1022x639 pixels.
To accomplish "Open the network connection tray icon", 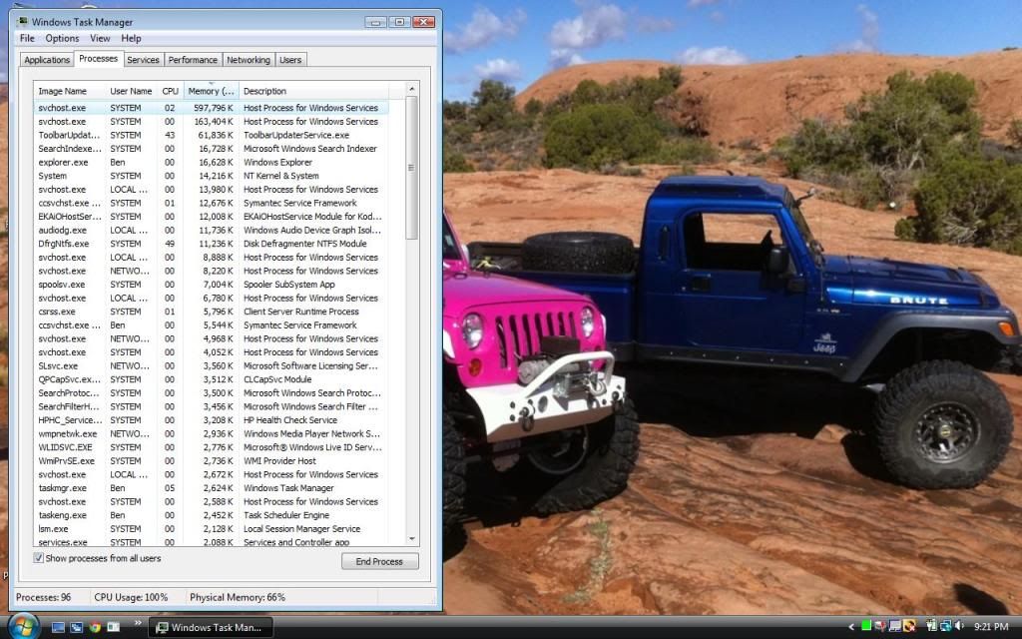I will [x=945, y=626].
